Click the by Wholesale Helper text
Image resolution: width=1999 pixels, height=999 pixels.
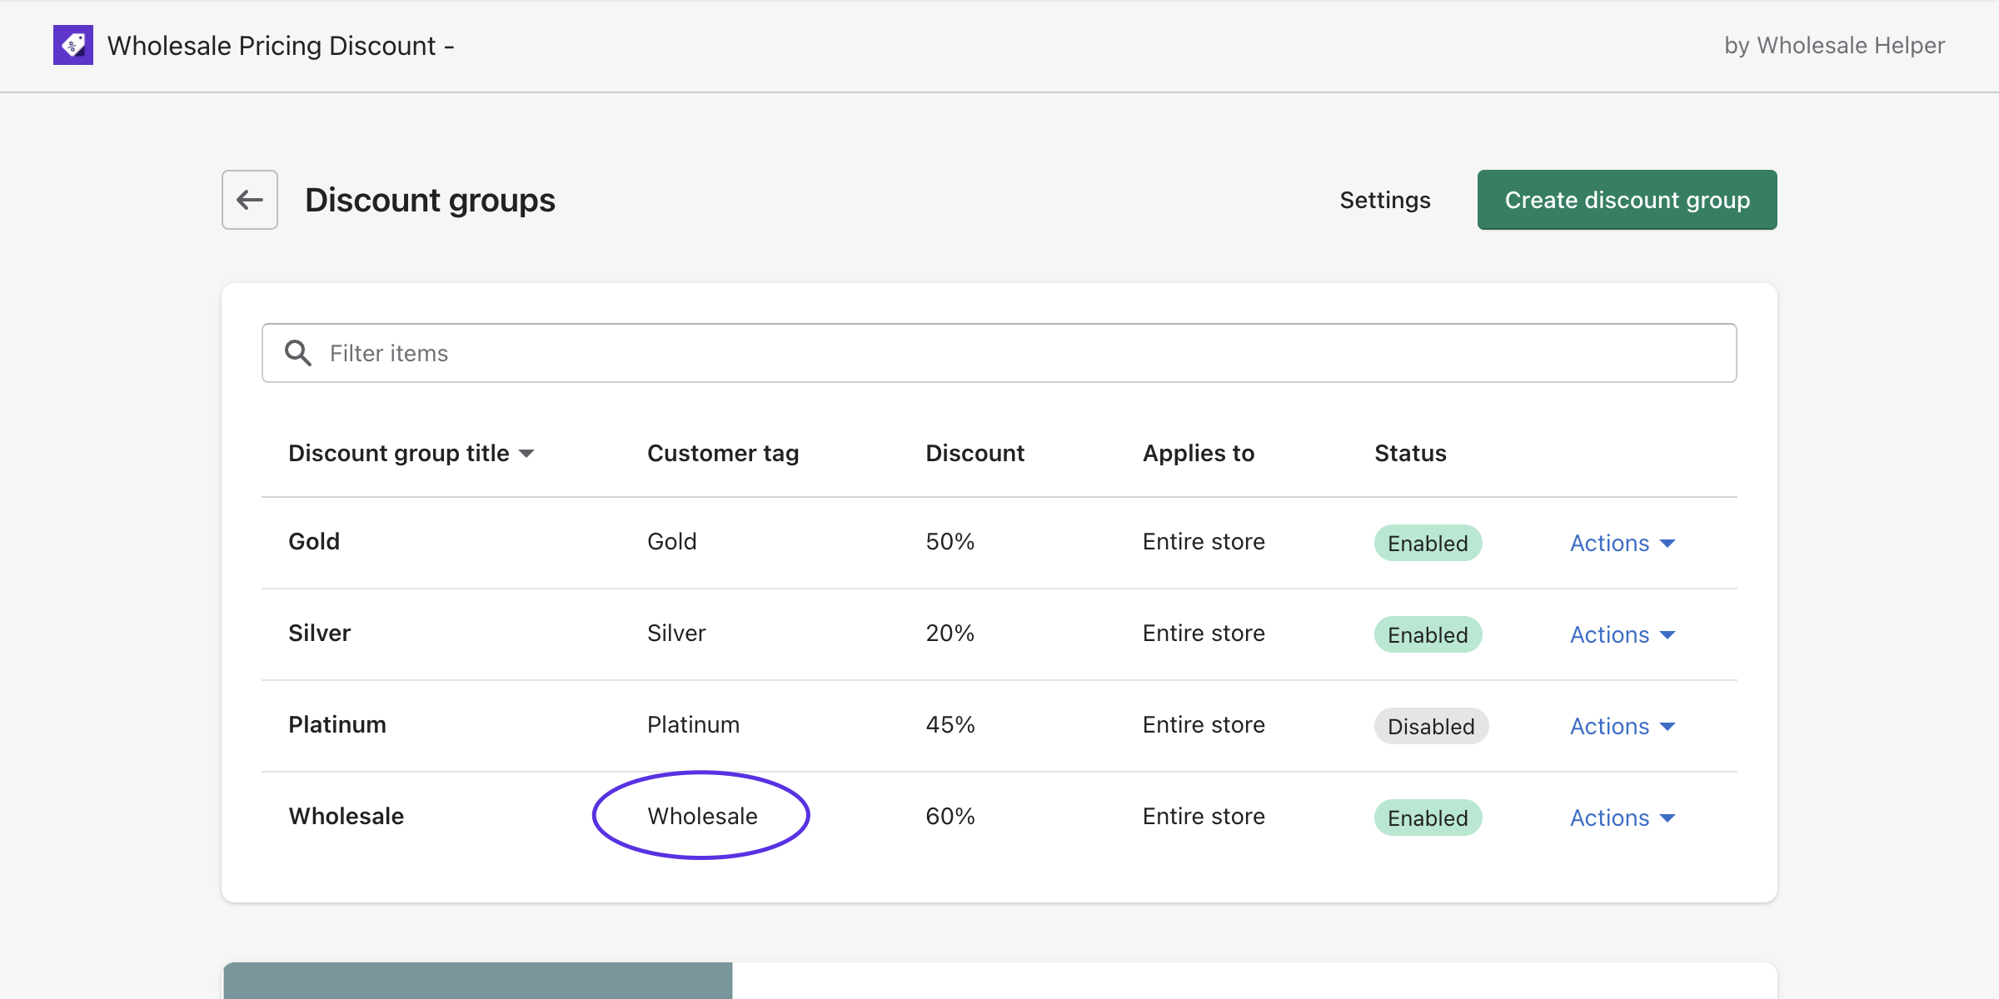pyautogui.click(x=1834, y=45)
